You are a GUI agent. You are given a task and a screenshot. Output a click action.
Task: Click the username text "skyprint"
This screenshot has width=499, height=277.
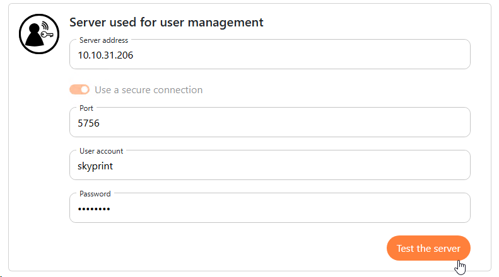[x=95, y=166]
